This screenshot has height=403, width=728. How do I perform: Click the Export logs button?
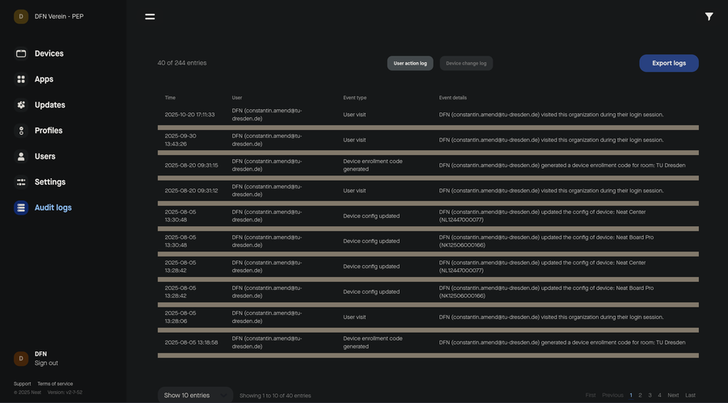tap(668, 63)
